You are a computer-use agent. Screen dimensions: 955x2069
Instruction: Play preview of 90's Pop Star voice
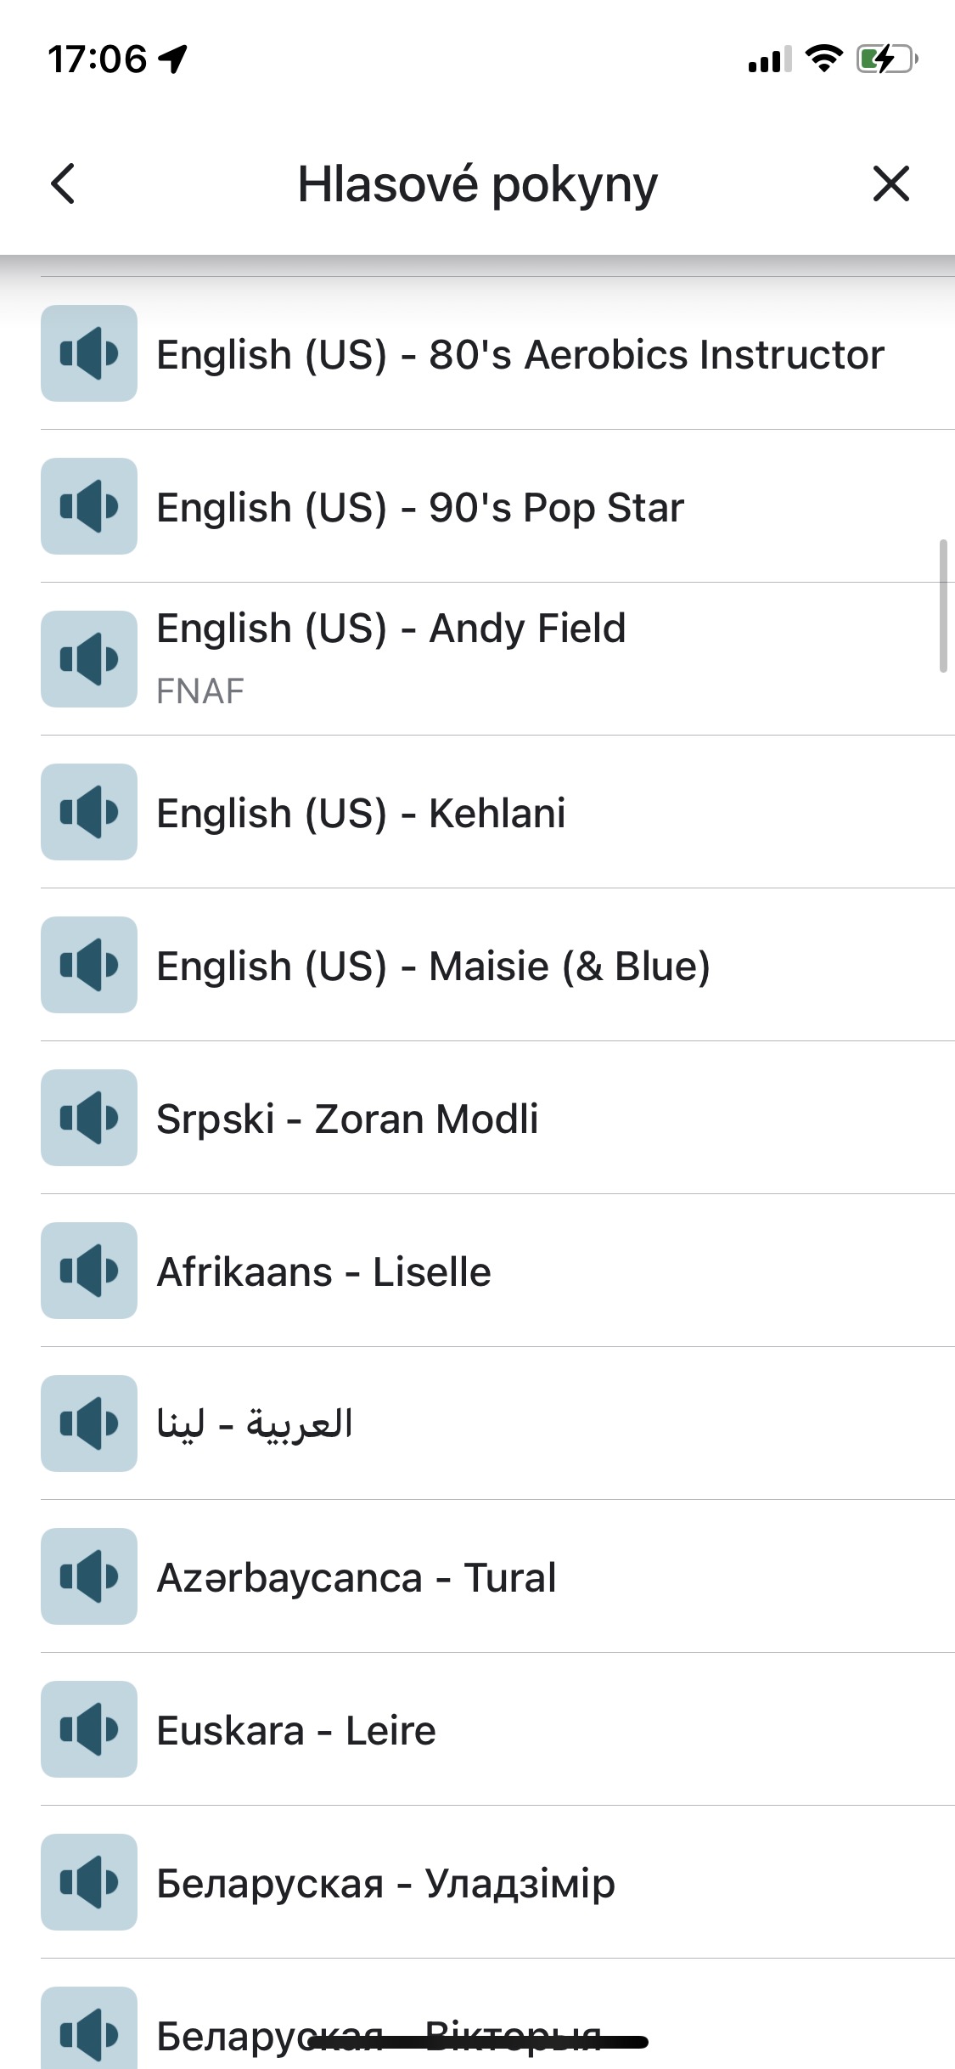(x=89, y=506)
